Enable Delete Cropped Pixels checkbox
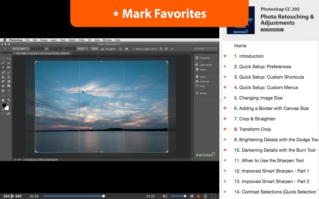The image size is (319, 199). [134, 49]
